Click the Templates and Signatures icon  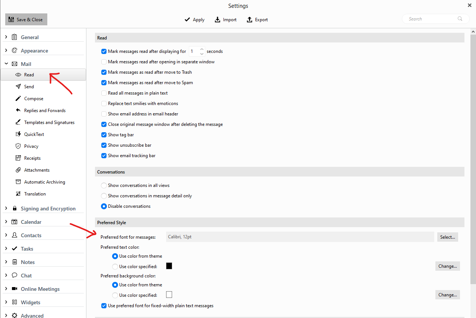pos(18,122)
